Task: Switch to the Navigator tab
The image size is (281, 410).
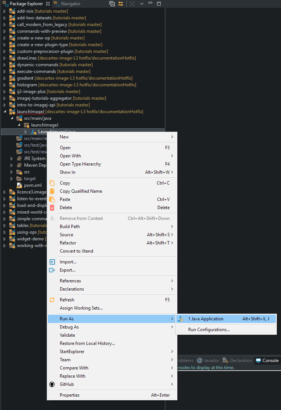Action: pos(68,4)
